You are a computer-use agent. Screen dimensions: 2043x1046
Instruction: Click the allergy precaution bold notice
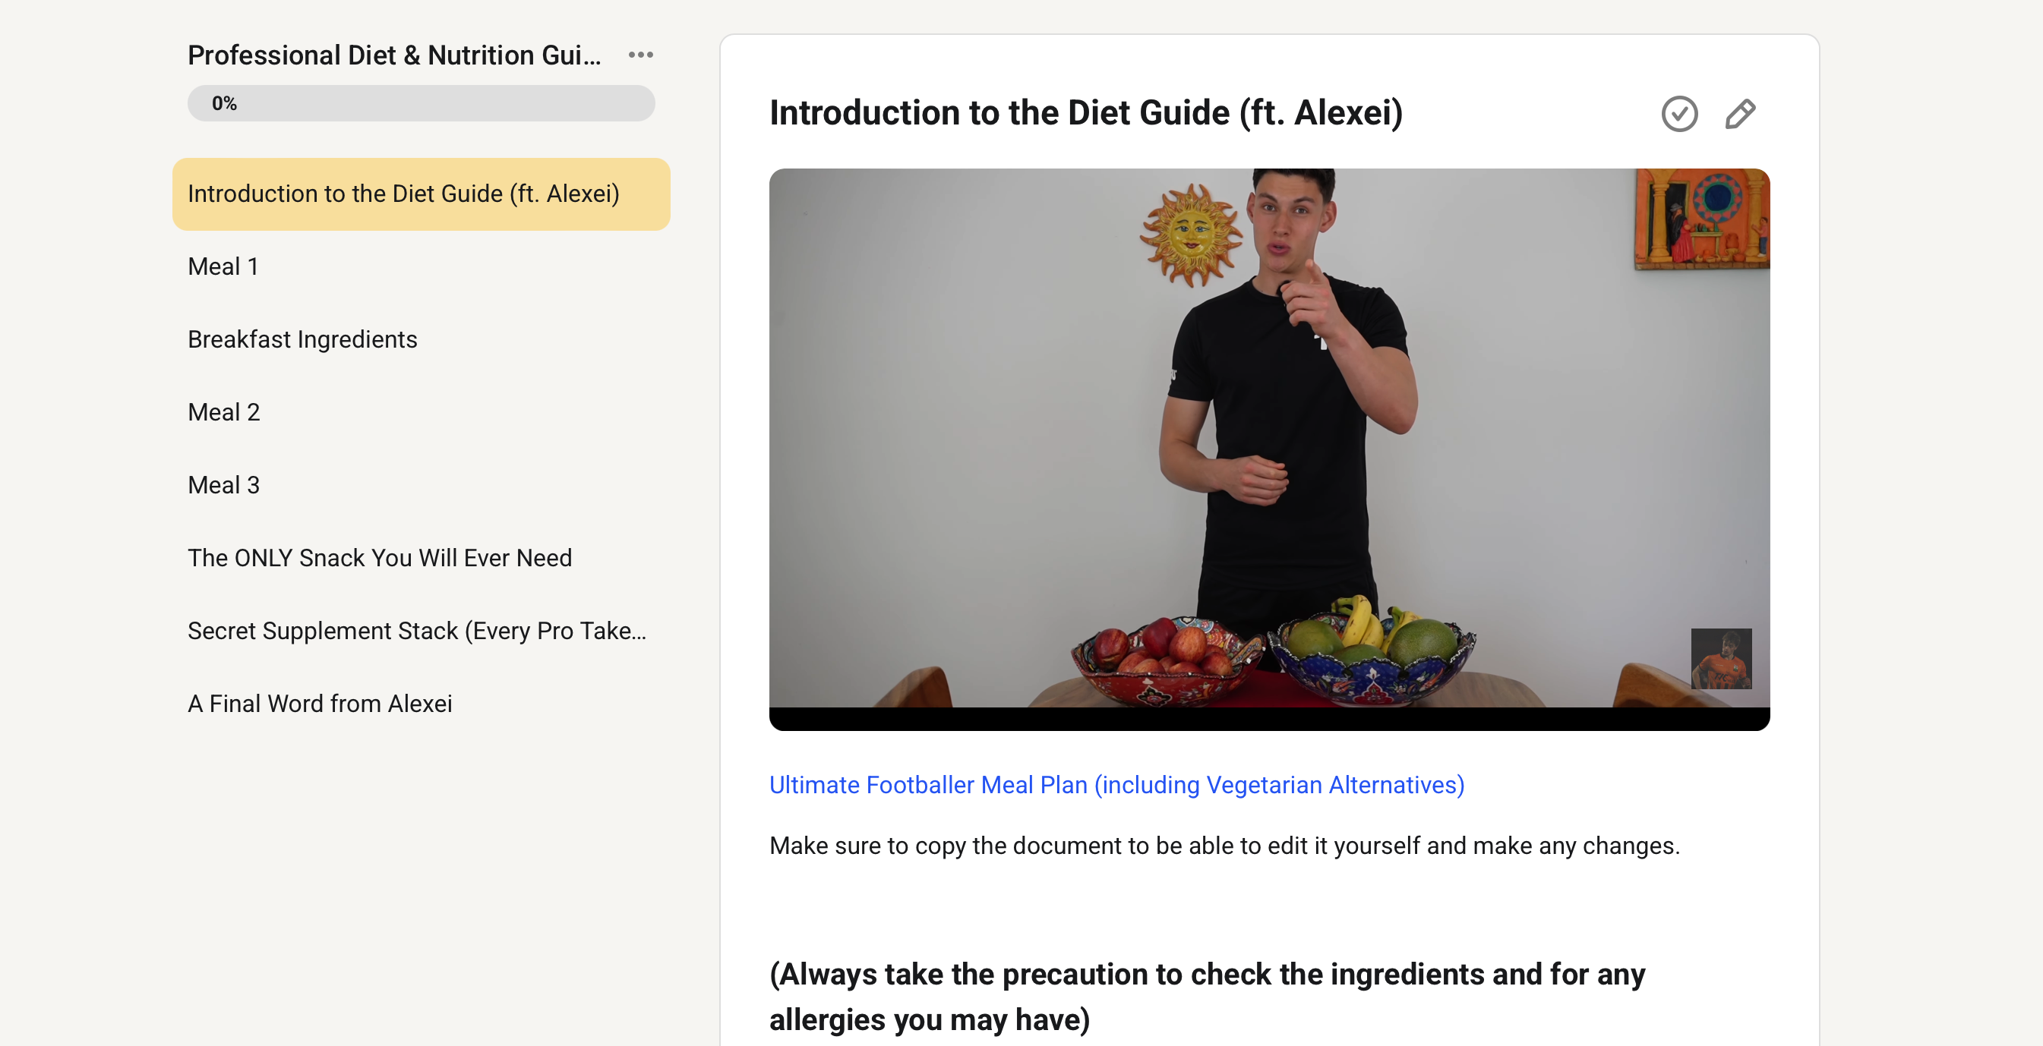(x=1206, y=997)
